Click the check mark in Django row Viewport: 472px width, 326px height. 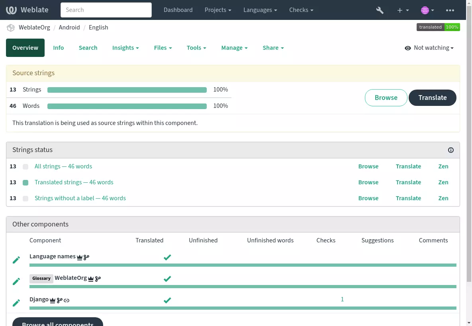coord(167,300)
